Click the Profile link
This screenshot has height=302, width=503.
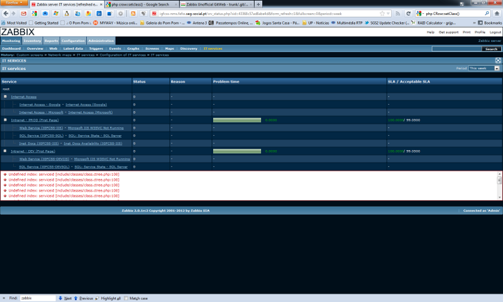pos(480,32)
